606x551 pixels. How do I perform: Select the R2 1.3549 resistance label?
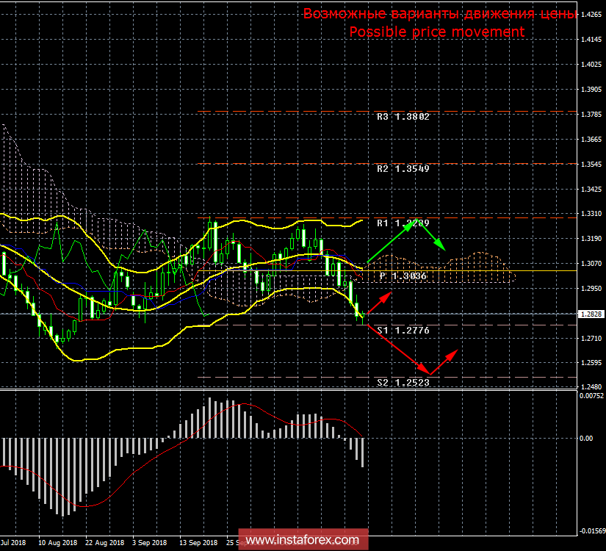pyautogui.click(x=403, y=168)
